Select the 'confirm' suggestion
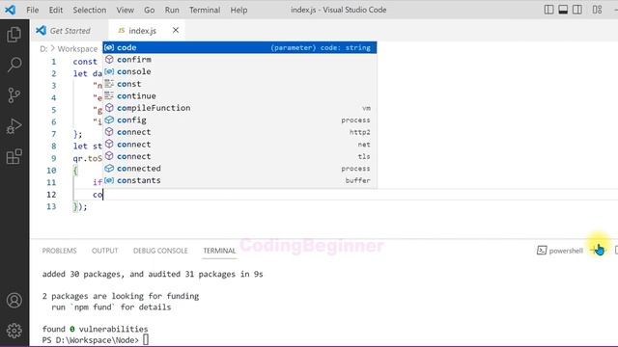 tap(239, 60)
